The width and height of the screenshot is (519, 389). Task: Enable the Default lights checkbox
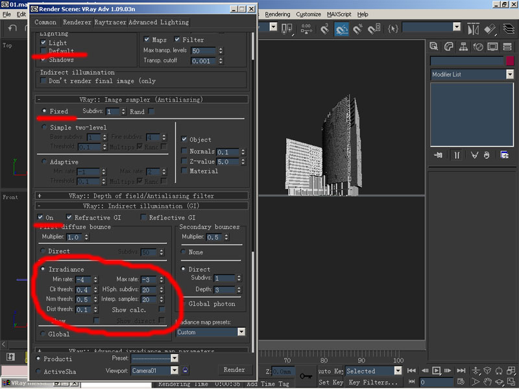click(x=43, y=51)
